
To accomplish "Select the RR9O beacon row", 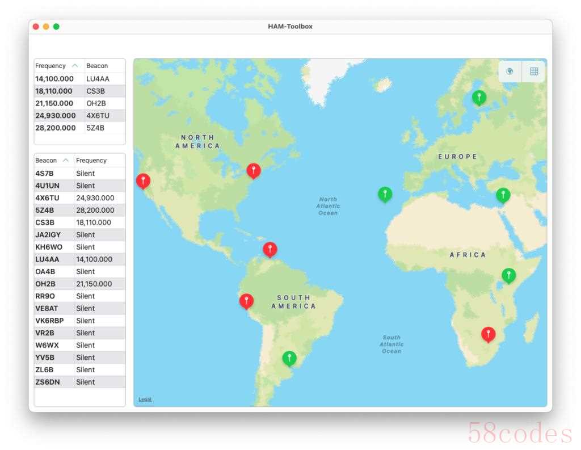I will pos(79,296).
